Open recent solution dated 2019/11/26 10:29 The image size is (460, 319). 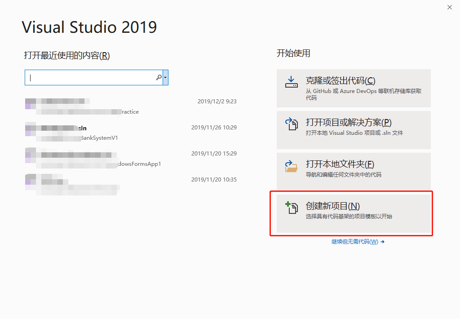click(131, 133)
